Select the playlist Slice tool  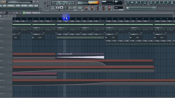tap(16, 13)
